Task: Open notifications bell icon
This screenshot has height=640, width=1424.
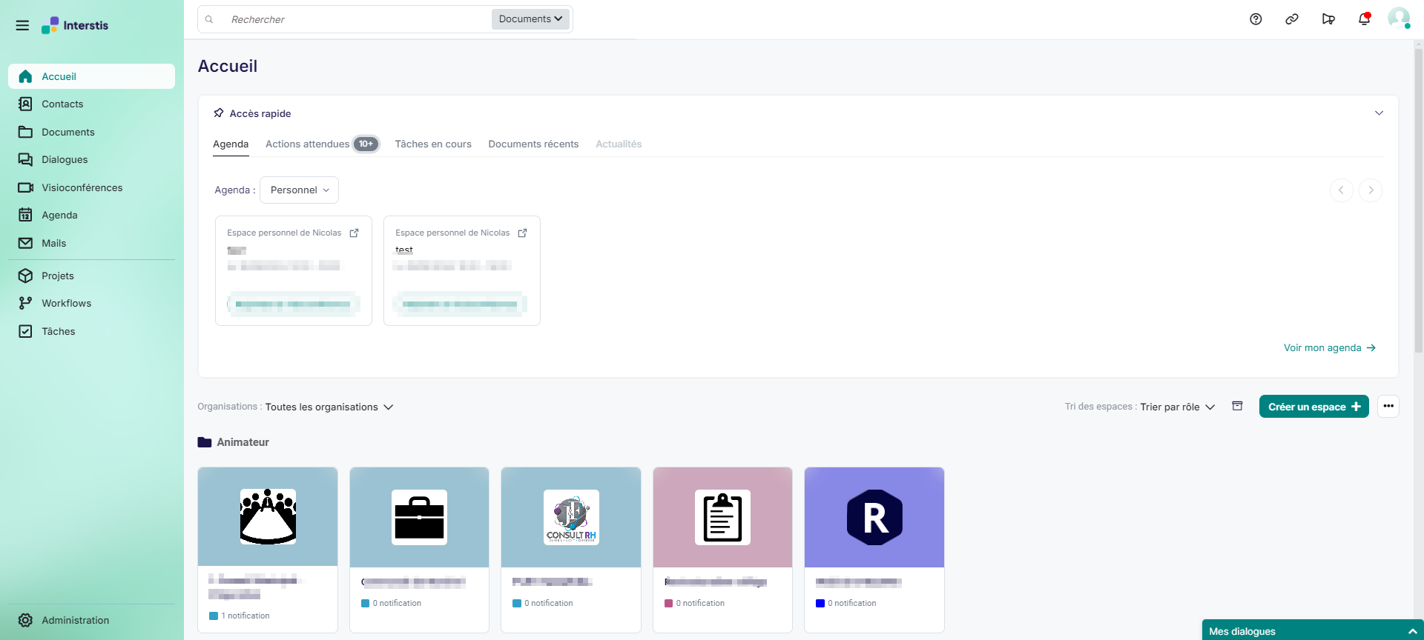Action: point(1364,19)
